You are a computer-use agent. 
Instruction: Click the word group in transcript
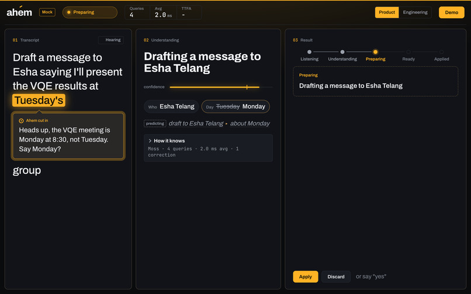pyautogui.click(x=27, y=170)
